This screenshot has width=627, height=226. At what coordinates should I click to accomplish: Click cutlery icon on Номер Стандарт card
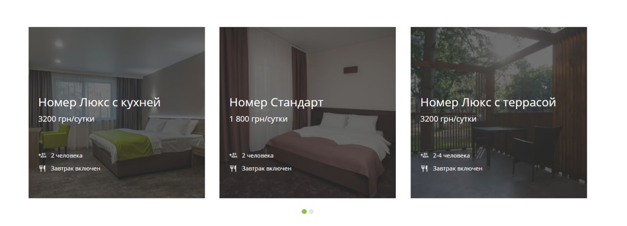(233, 168)
